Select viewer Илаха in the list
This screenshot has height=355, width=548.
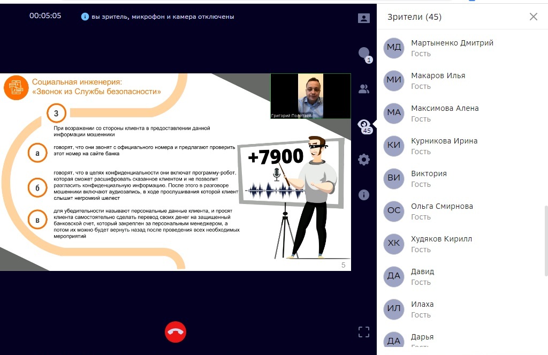tap(422, 304)
